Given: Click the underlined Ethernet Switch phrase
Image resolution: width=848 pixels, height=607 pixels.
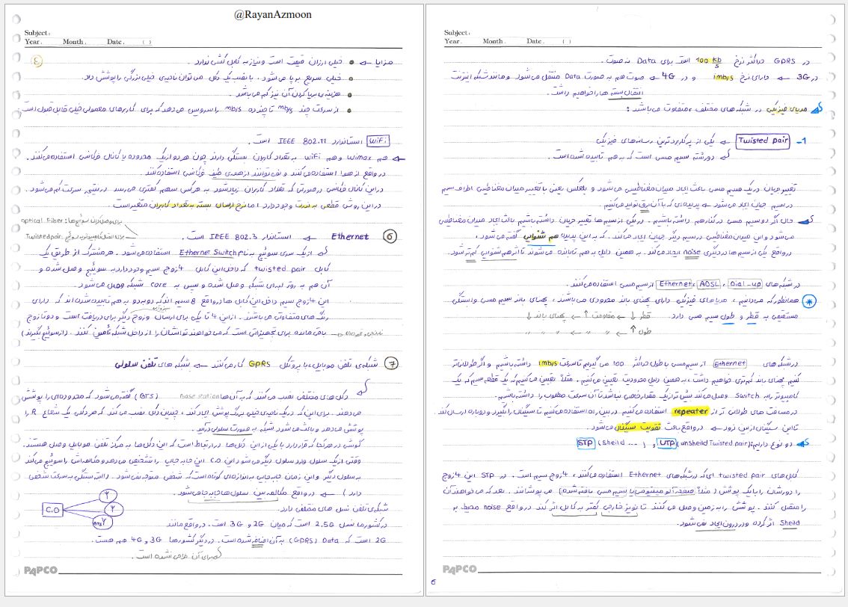Looking at the screenshot, I should pos(208,253).
